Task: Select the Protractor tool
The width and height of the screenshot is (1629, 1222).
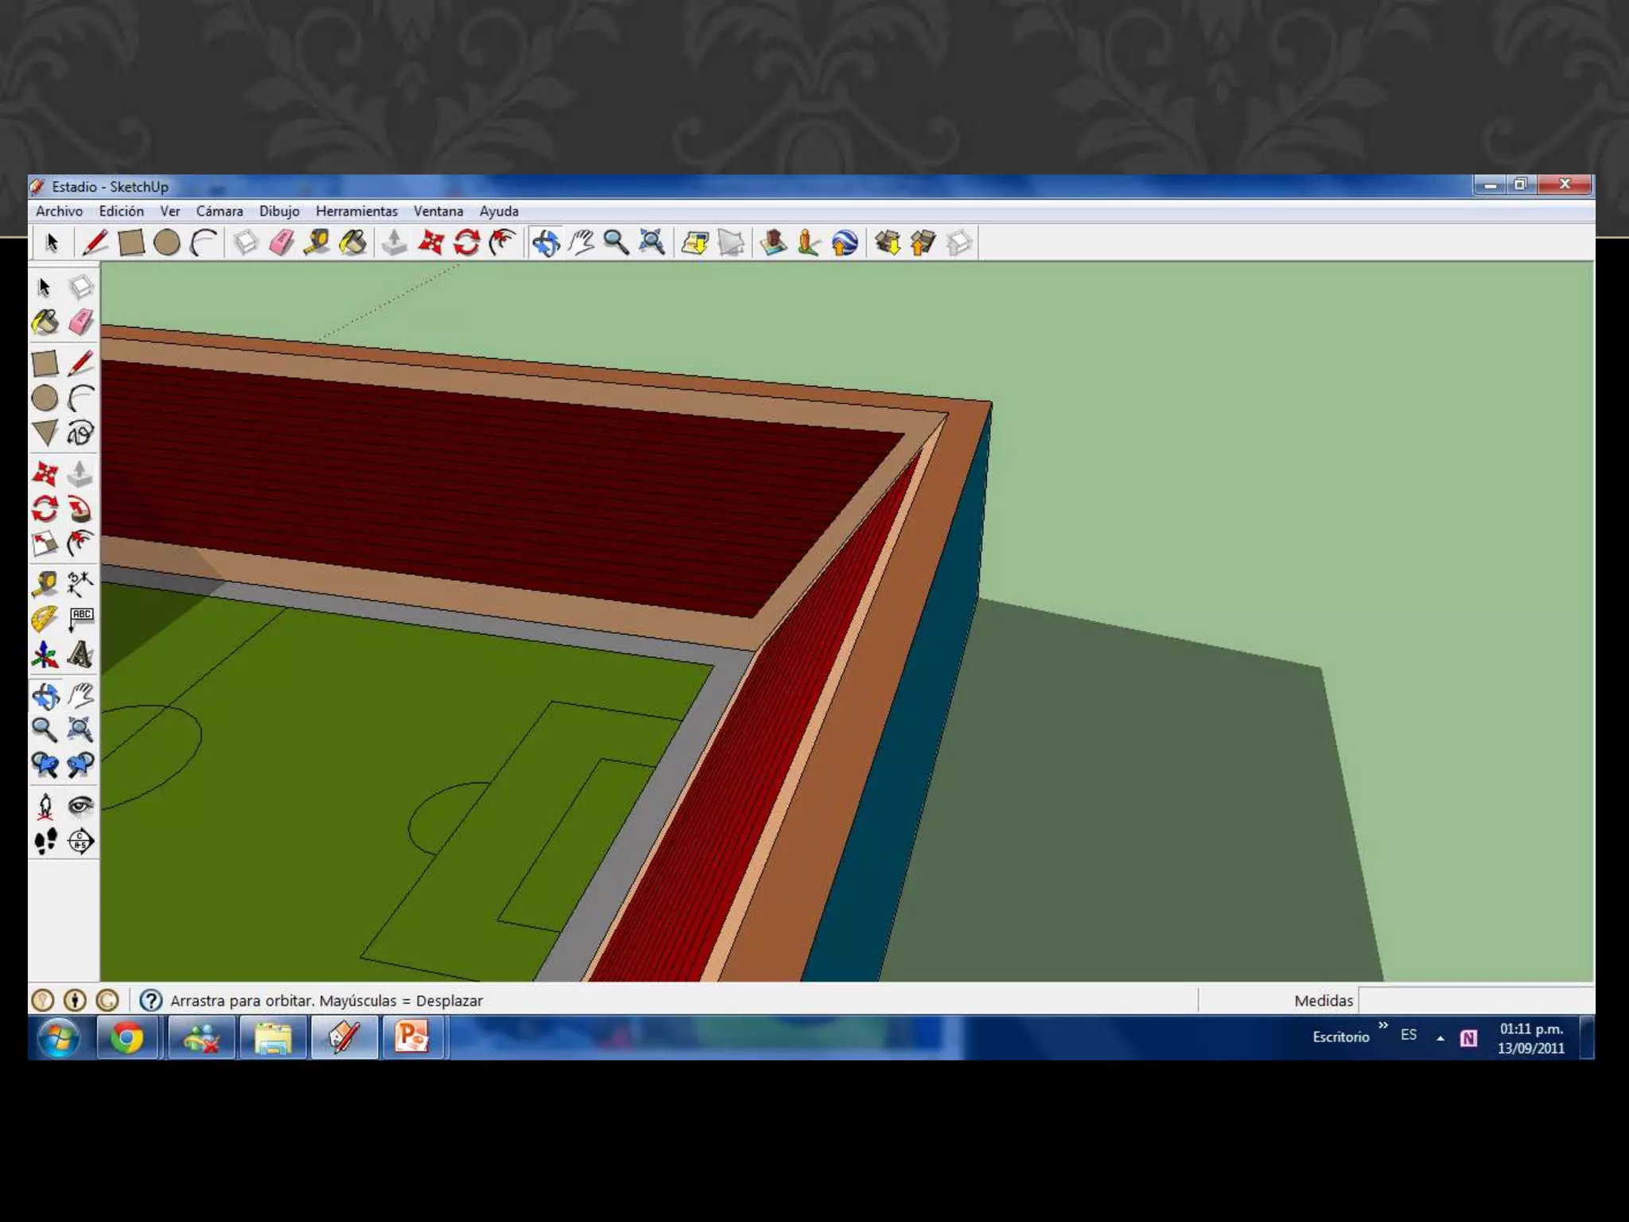Action: [45, 618]
